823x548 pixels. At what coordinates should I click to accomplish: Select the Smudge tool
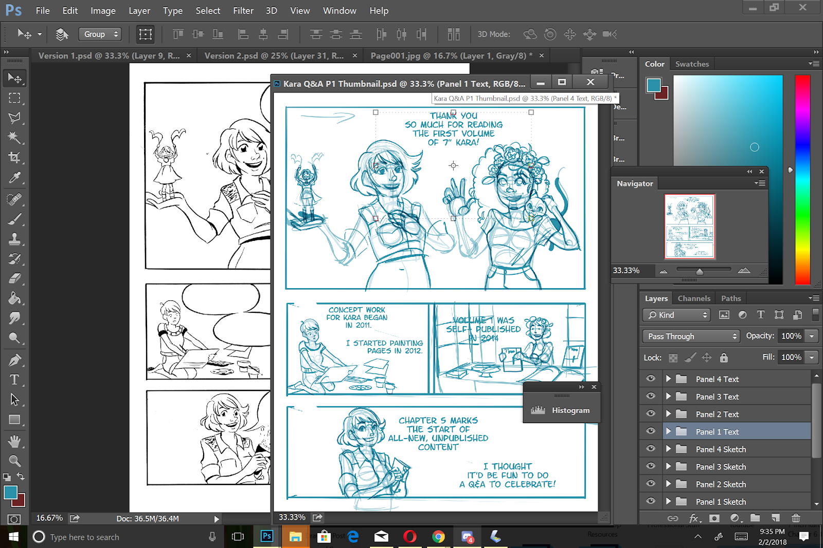[14, 318]
